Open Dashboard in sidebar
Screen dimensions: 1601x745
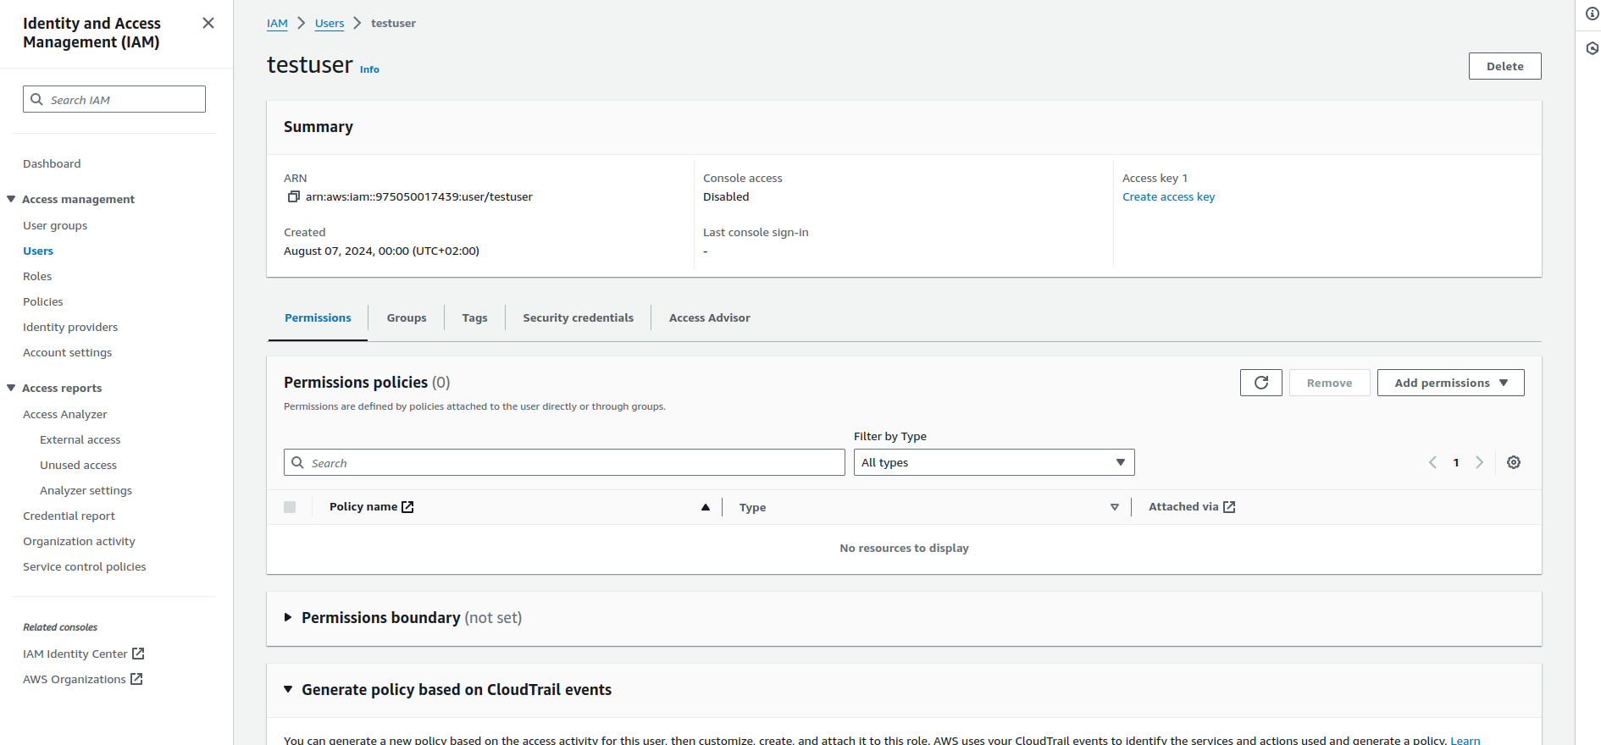(52, 163)
